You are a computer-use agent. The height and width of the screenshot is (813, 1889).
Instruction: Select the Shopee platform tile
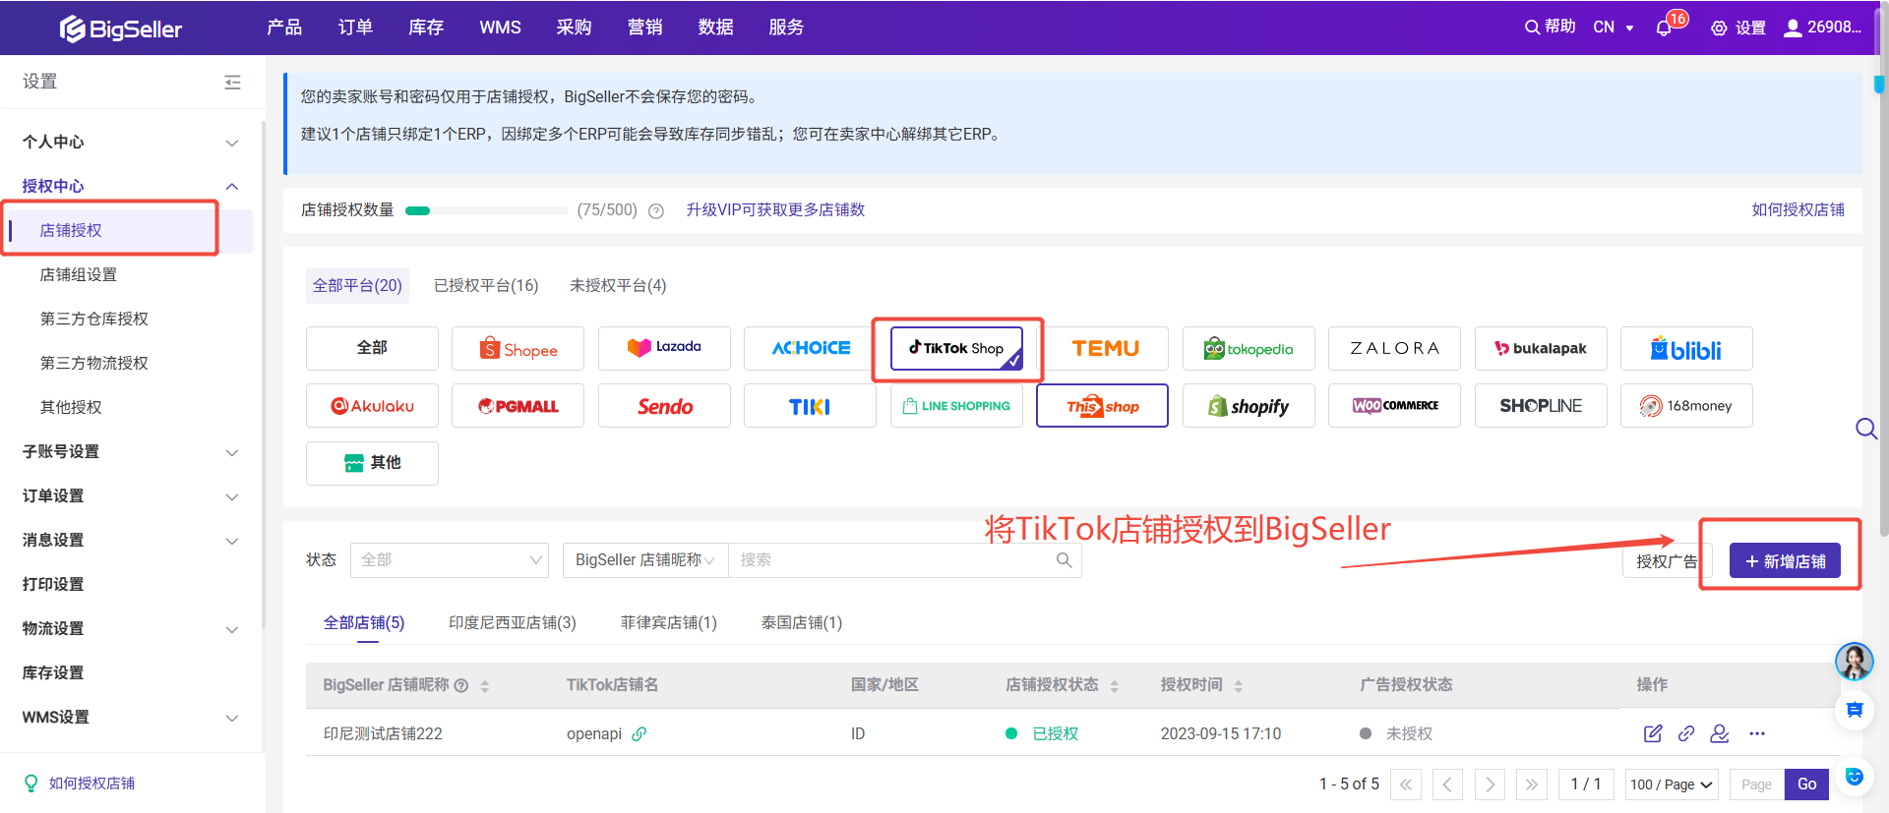tap(518, 349)
